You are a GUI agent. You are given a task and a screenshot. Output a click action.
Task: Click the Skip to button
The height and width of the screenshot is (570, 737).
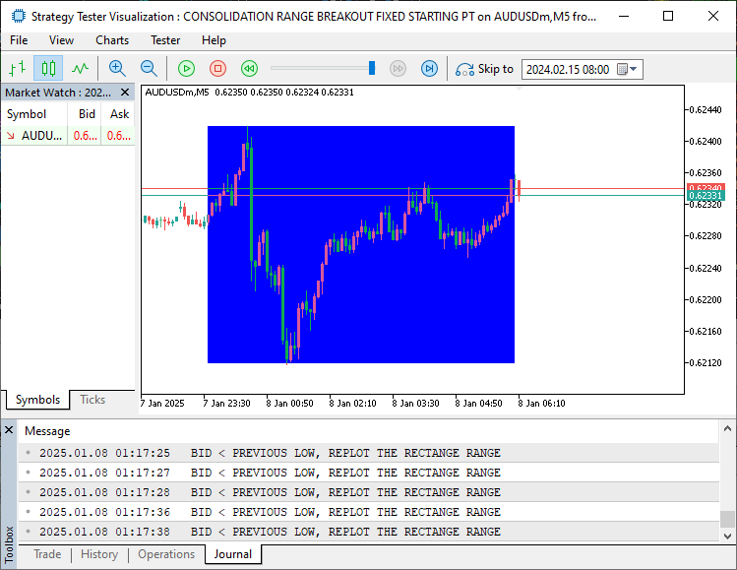[x=485, y=69]
